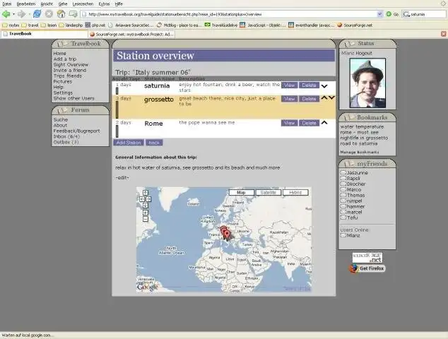Open Invite a friend link
This screenshot has width=448, height=339.
point(70,70)
